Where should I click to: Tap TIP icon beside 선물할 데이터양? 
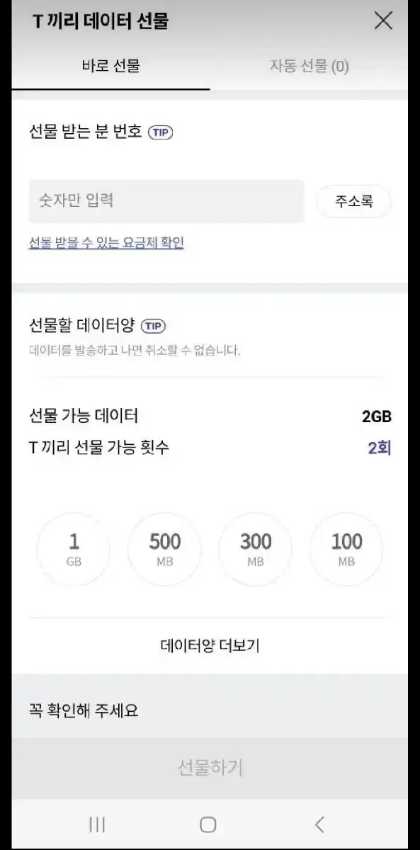click(153, 326)
